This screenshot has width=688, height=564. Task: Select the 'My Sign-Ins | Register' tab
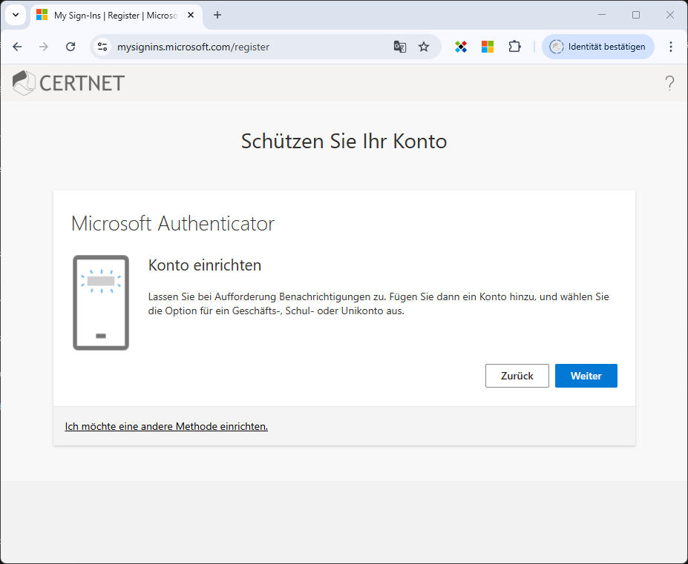click(x=111, y=15)
